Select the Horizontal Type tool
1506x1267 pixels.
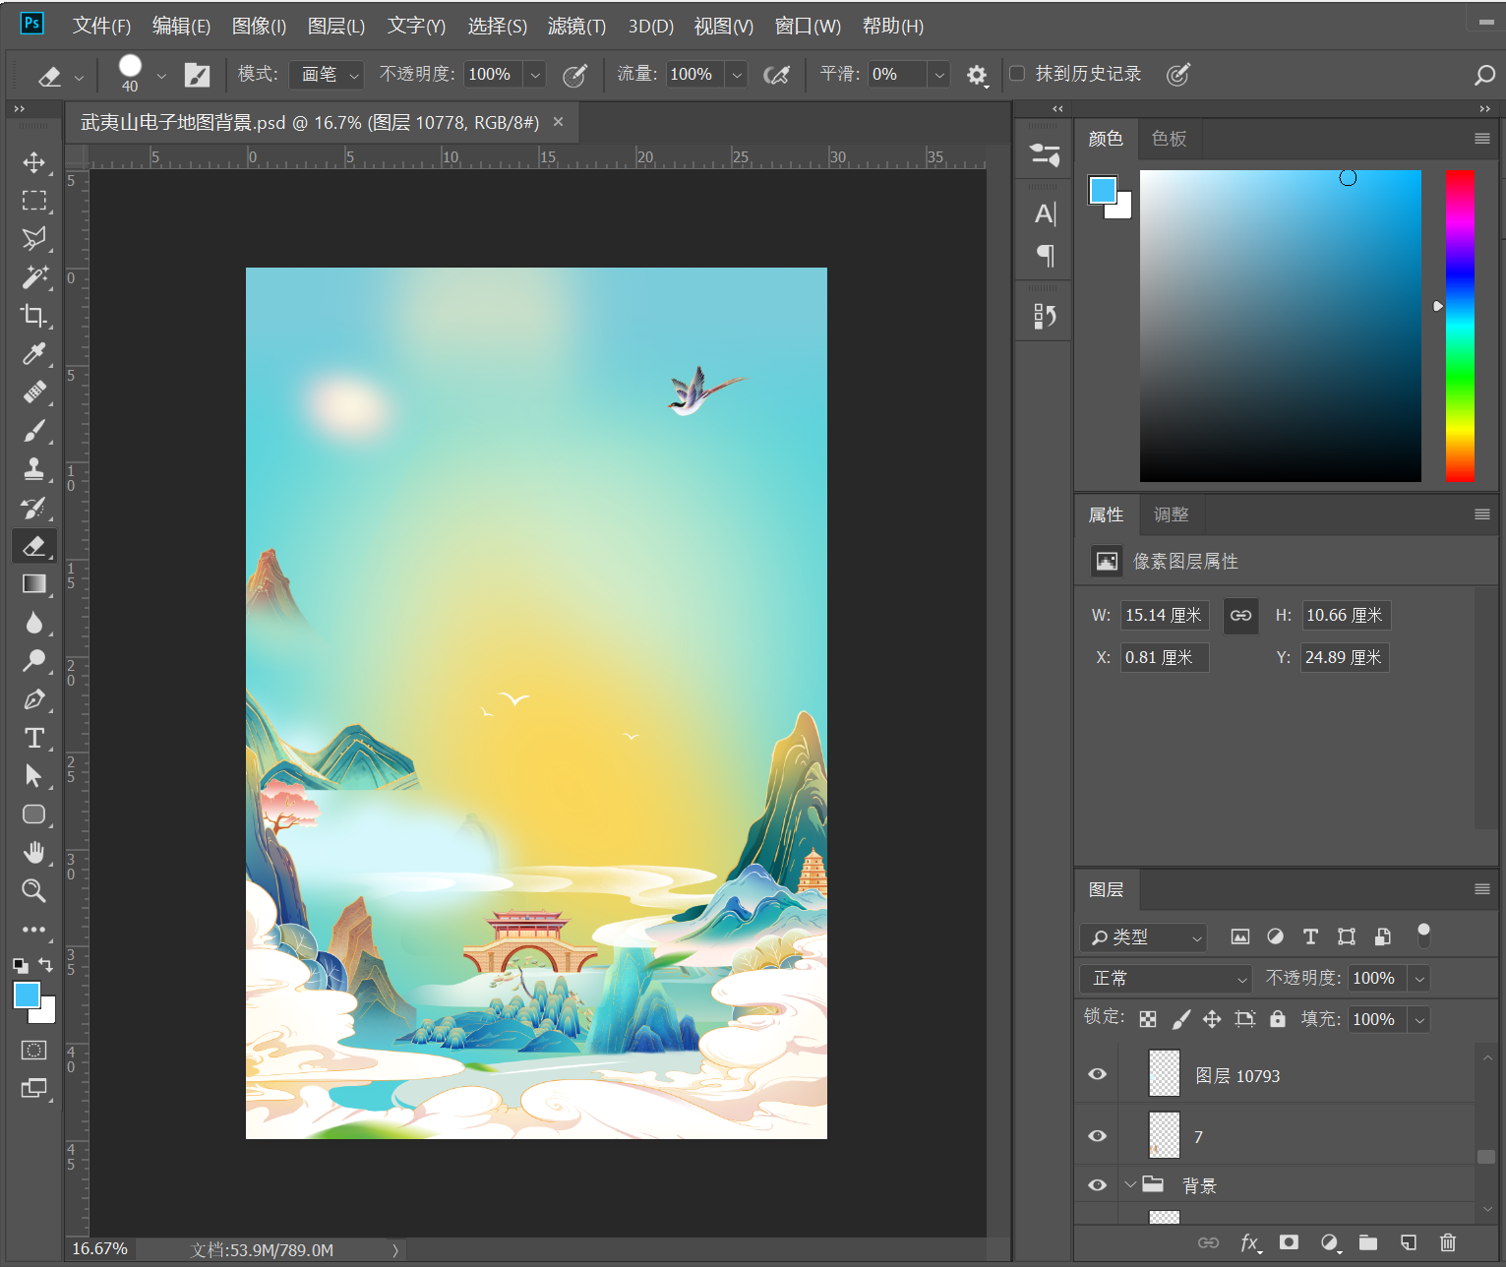(33, 738)
